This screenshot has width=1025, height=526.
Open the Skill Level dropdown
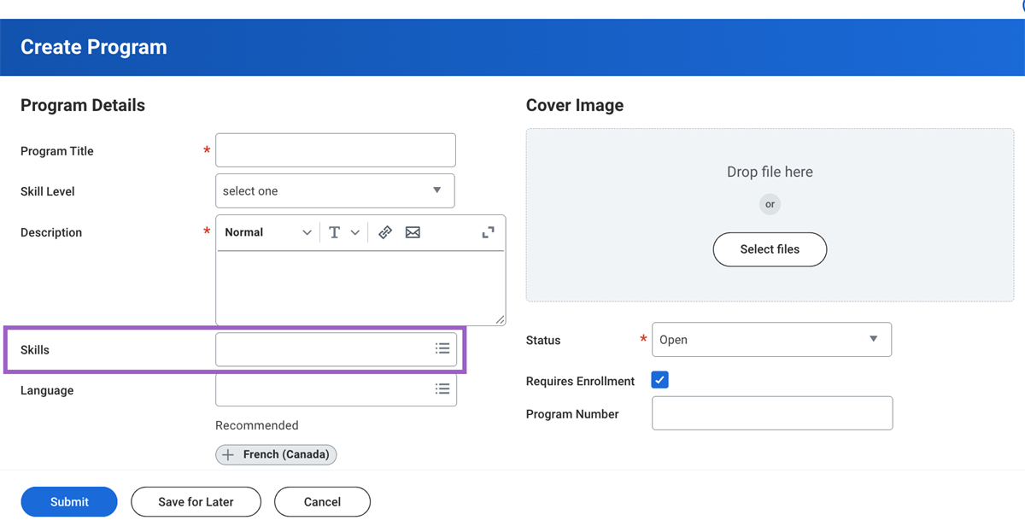click(x=335, y=191)
